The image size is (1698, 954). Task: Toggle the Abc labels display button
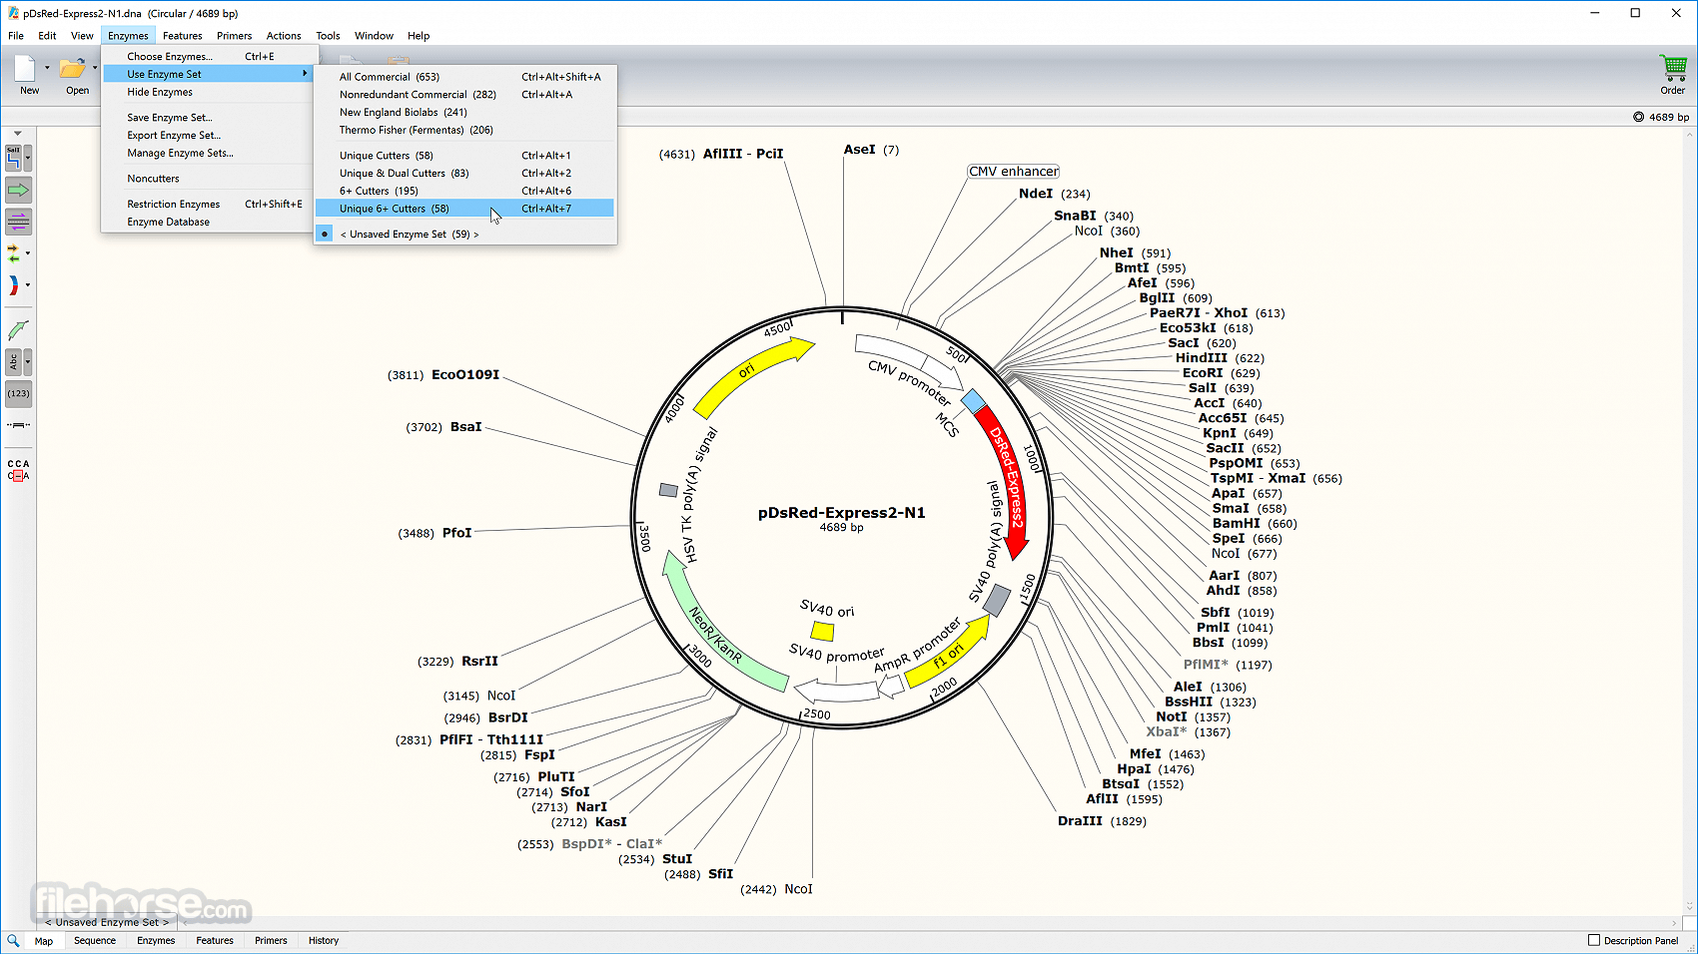pos(13,361)
